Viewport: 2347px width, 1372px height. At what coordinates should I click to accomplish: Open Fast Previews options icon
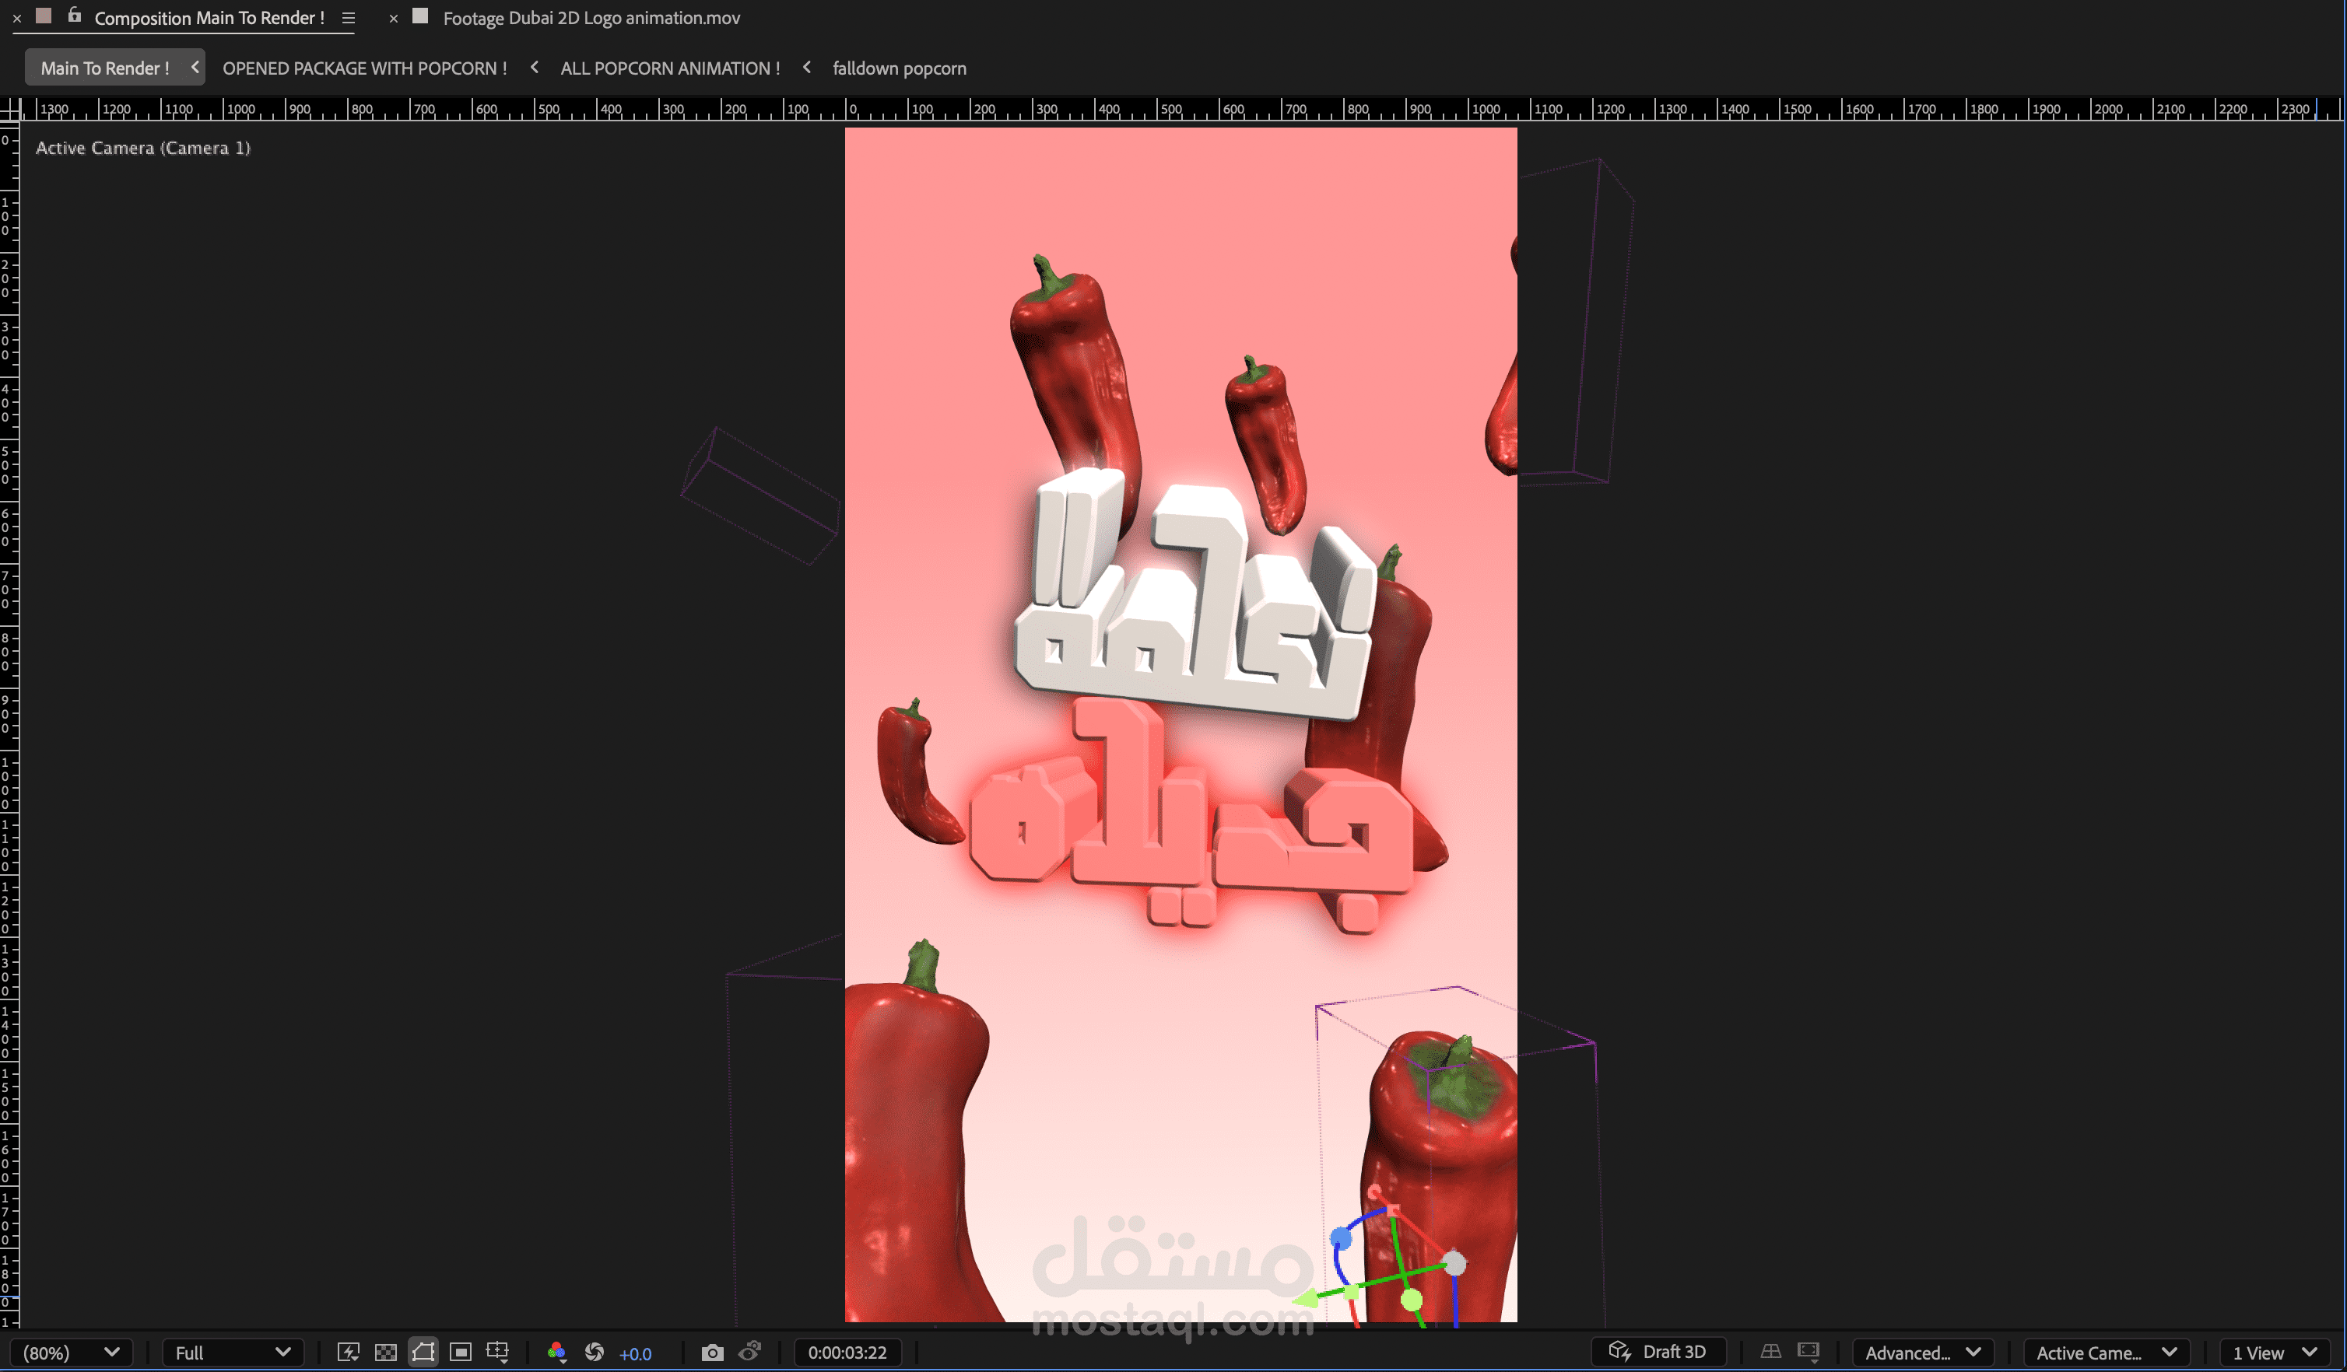(x=347, y=1353)
